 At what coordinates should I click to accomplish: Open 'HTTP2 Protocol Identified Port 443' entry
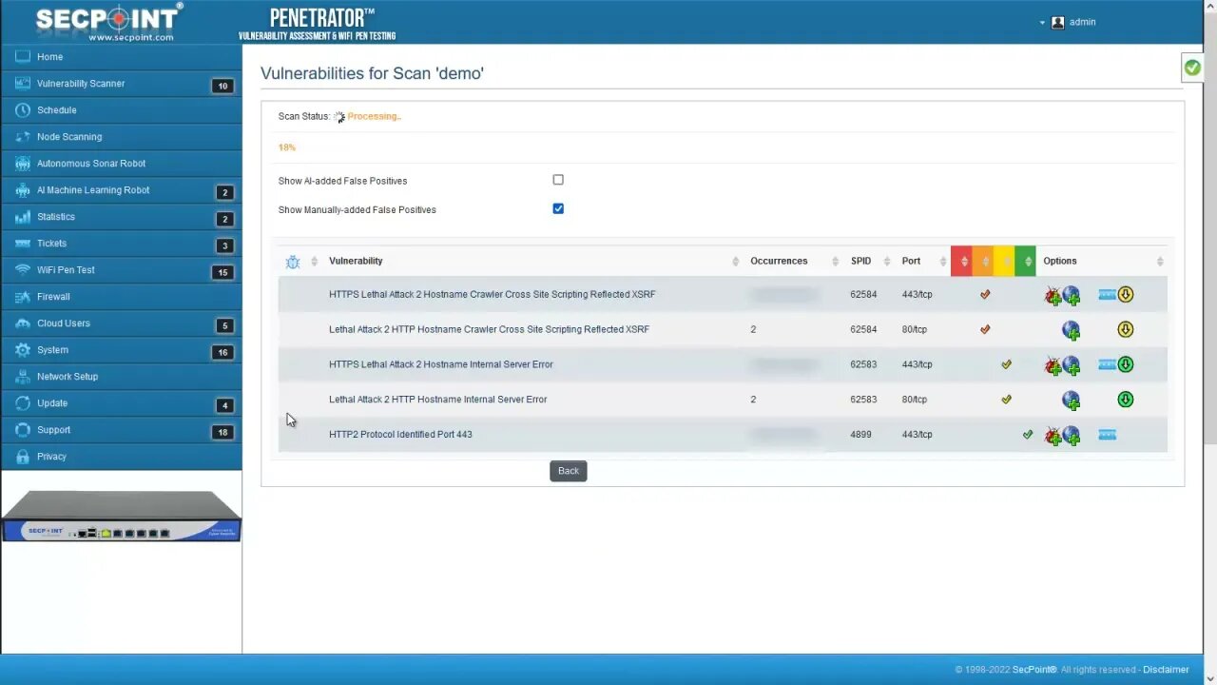click(400, 435)
